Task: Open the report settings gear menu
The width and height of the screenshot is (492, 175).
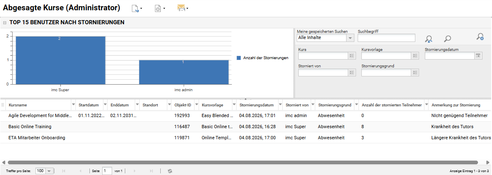Action: (x=160, y=9)
